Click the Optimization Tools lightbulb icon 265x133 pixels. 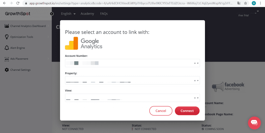7,37
